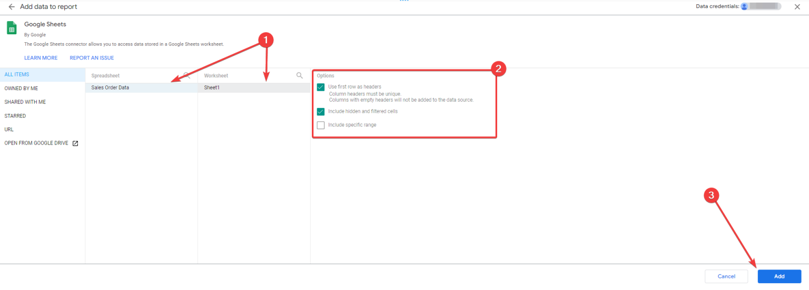Click the Google Sheets connector logo
809x290 pixels.
12,28
